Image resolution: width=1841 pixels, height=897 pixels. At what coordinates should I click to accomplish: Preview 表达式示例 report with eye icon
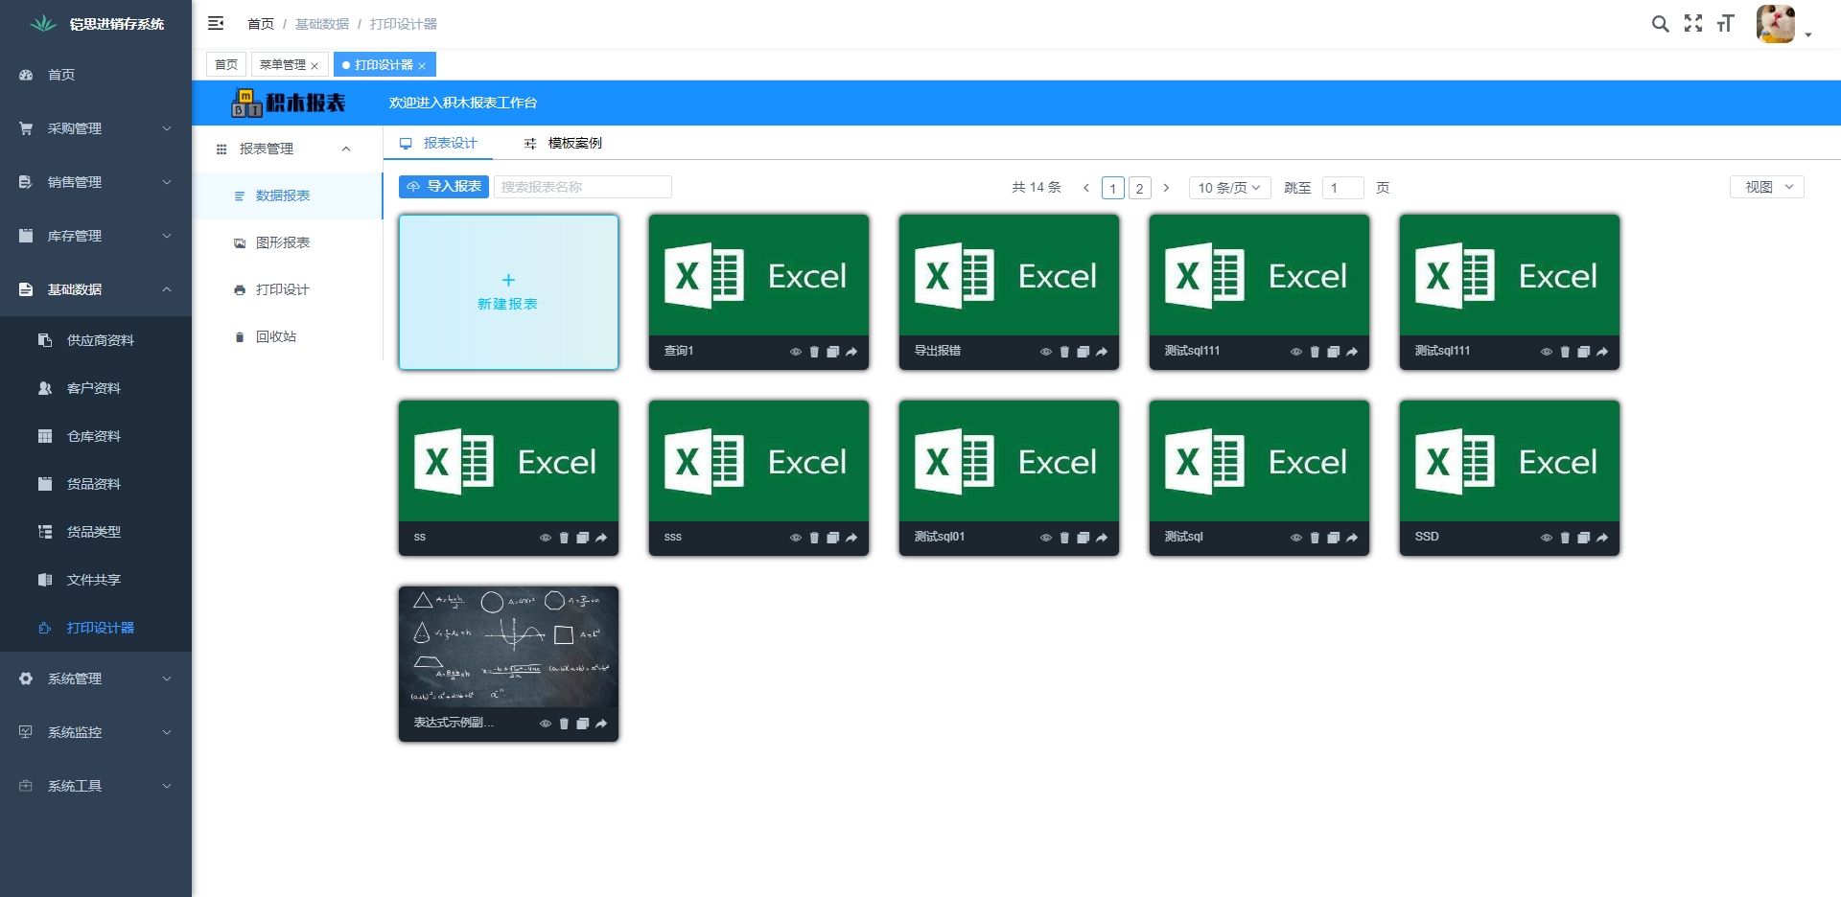click(546, 724)
